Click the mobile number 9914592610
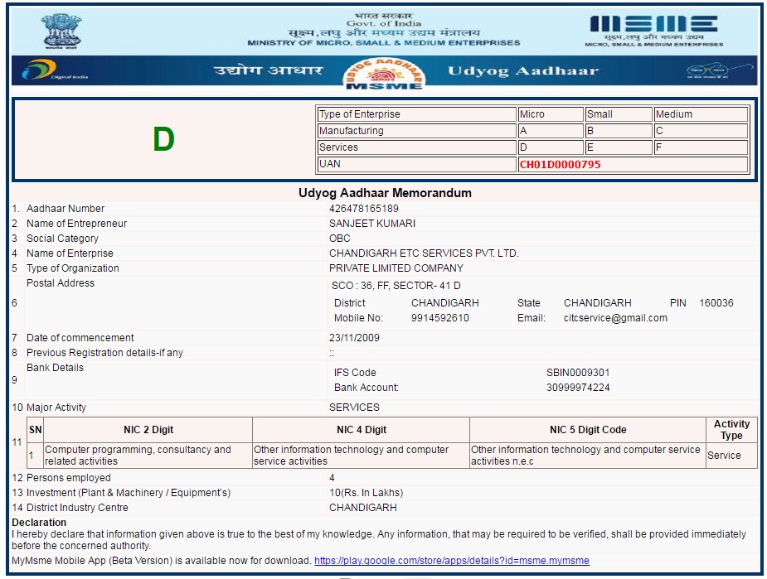The image size is (767, 579). (x=439, y=318)
